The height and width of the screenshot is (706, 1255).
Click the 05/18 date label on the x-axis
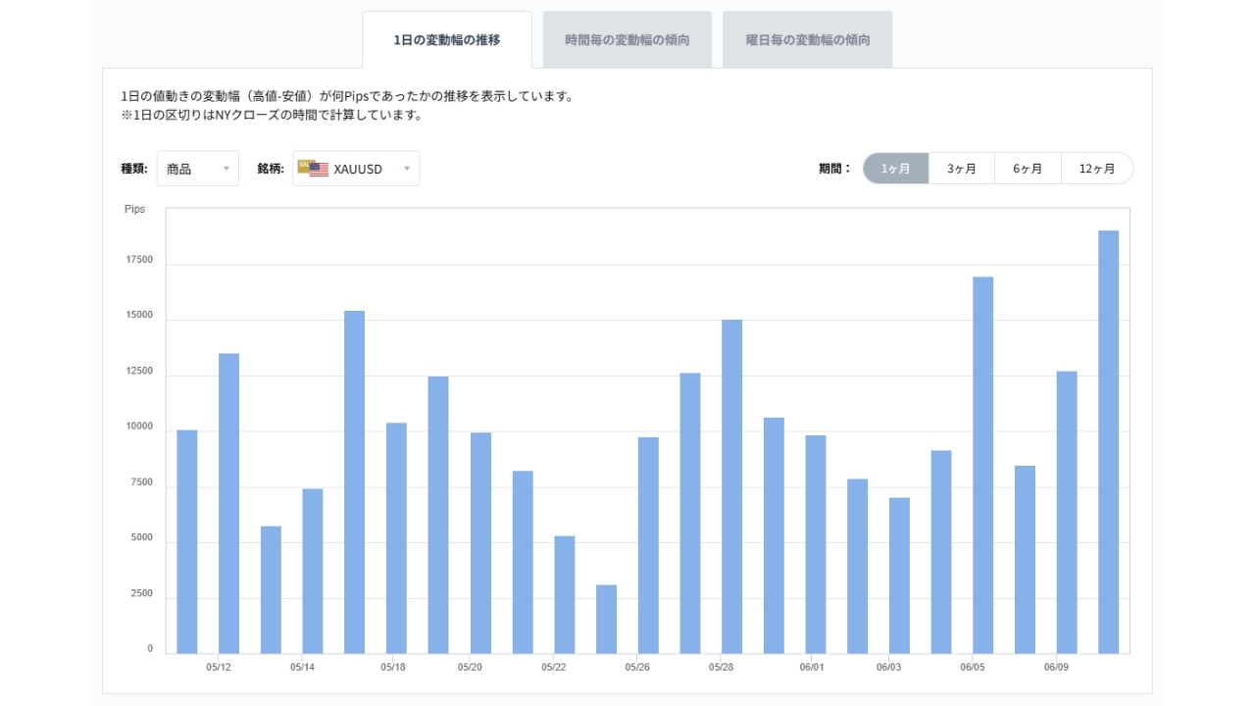[393, 668]
